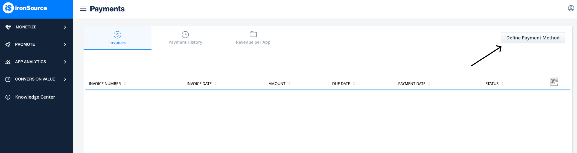
Task: Expand the Promote menu chevron
Action: (65, 45)
